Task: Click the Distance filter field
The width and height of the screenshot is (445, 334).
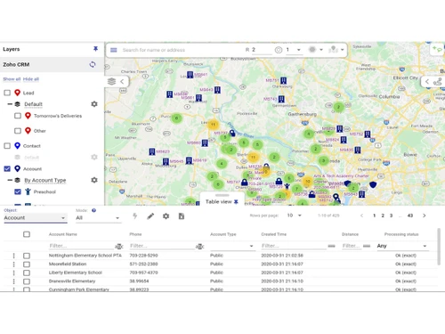Action: coord(352,246)
